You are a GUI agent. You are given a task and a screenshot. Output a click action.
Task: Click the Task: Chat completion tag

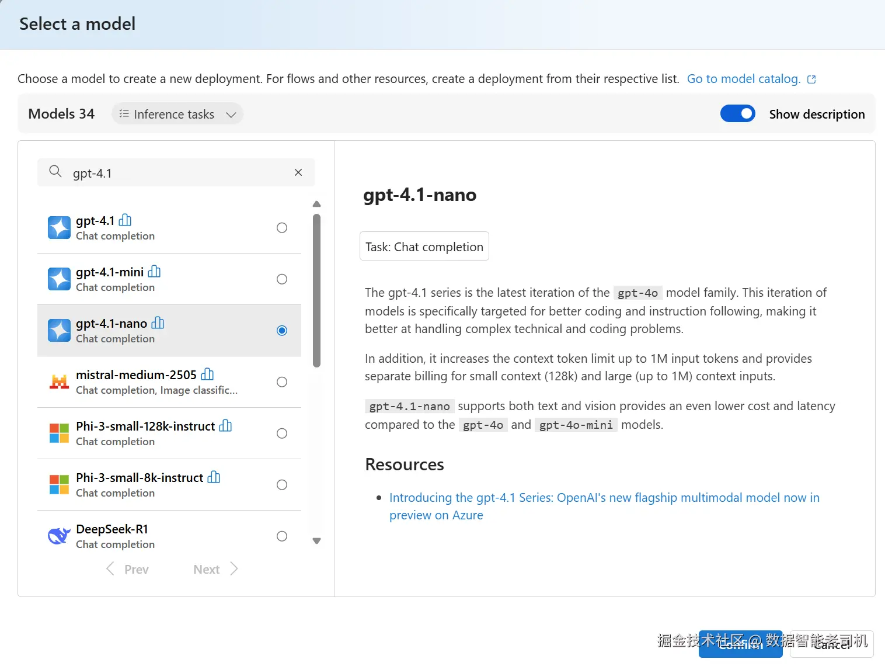[x=424, y=247]
